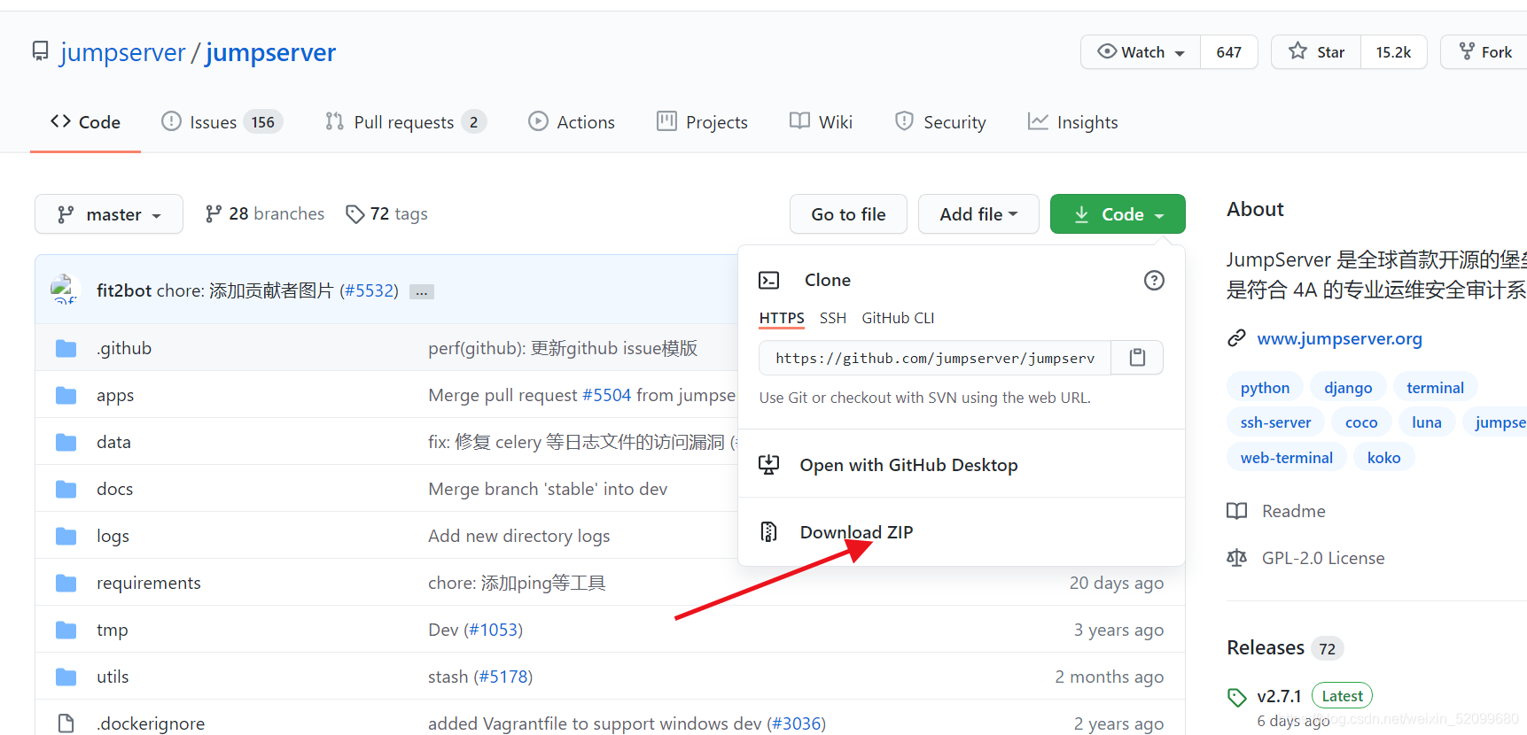The width and height of the screenshot is (1527, 735).
Task: Open the jumpserver owner link
Action: [x=123, y=52]
